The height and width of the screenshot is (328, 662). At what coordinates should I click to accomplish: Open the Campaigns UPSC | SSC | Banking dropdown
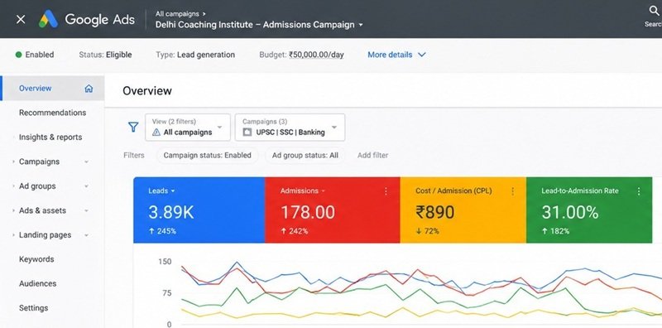(290, 128)
